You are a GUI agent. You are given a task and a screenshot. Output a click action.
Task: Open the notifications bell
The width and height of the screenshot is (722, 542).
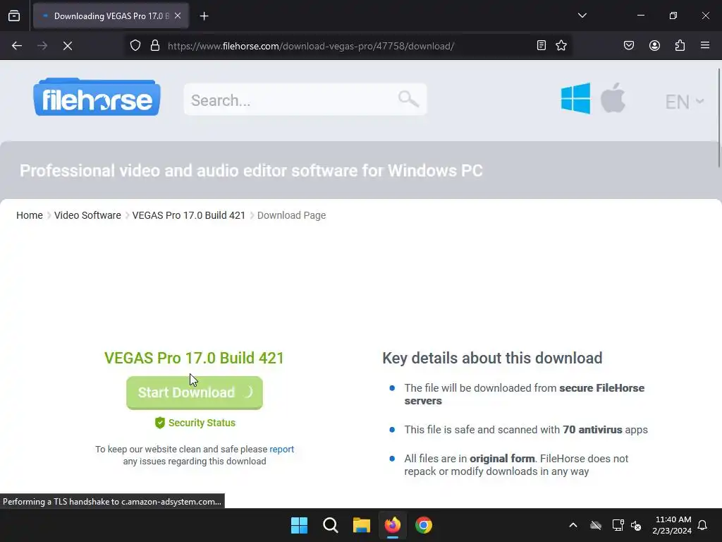pyautogui.click(x=703, y=525)
